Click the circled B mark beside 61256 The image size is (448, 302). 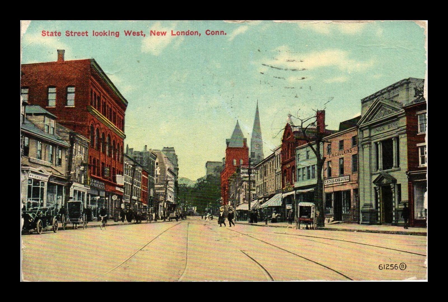[403, 267]
